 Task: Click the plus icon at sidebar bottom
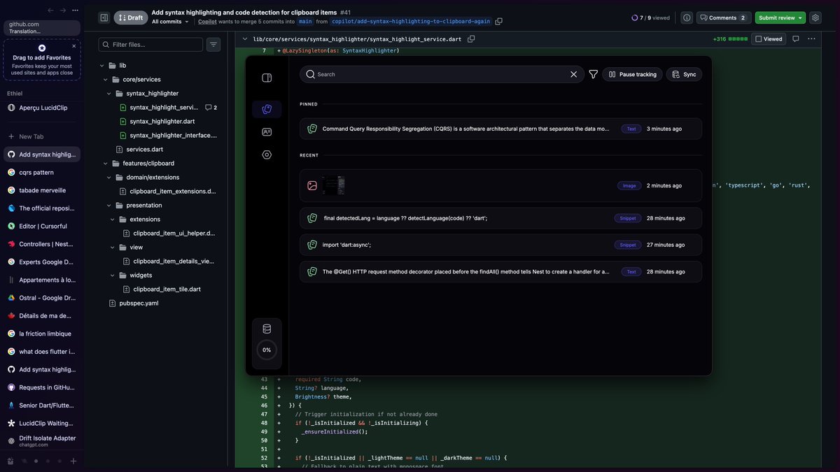point(73,461)
